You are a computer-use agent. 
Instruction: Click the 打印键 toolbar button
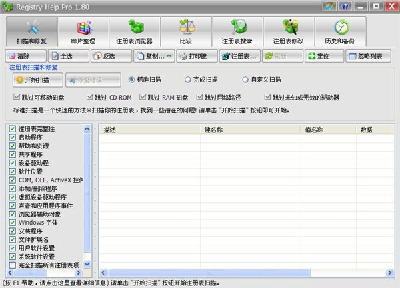[197, 56]
